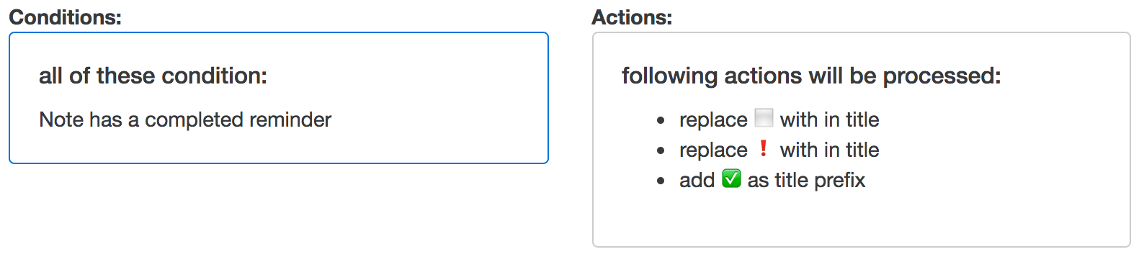Select the Conditions panel box
This screenshot has width=1144, height=262.
(x=279, y=98)
